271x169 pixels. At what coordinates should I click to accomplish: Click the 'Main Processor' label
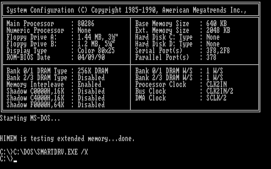pyautogui.click(x=30, y=24)
